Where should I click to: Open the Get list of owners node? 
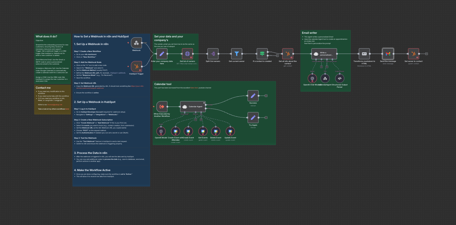tap(187, 54)
